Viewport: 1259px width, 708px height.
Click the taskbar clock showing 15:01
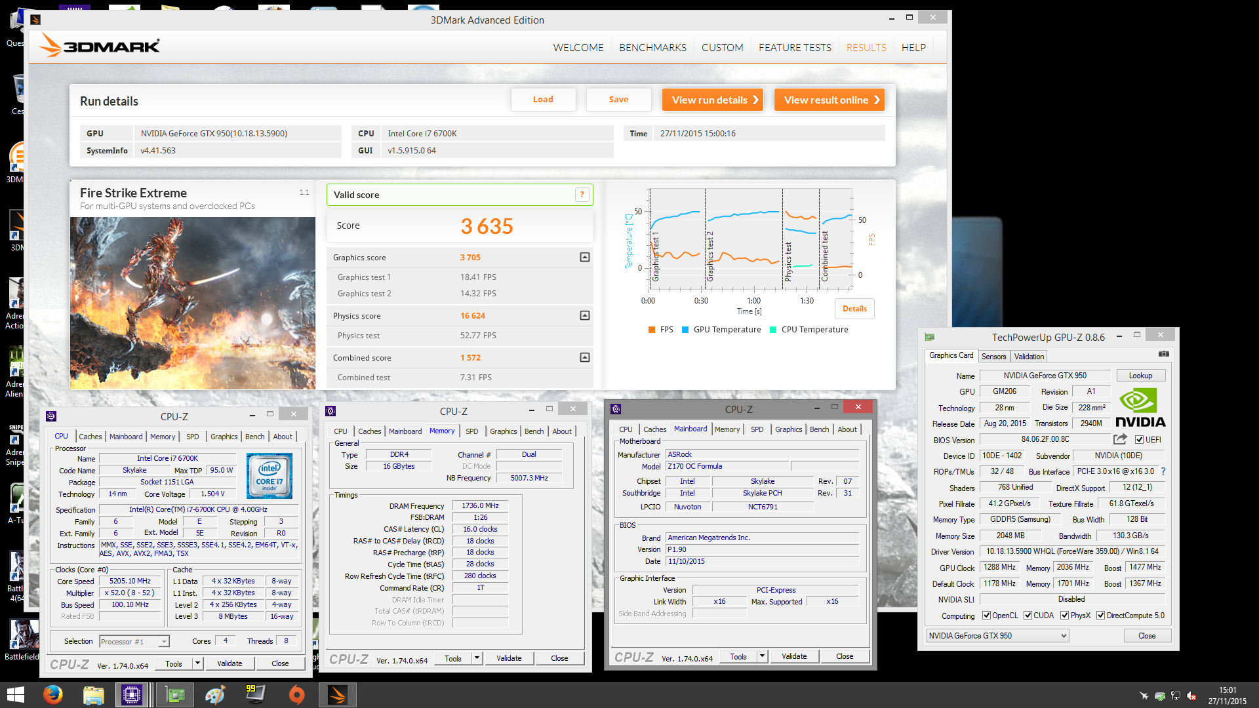(1228, 690)
